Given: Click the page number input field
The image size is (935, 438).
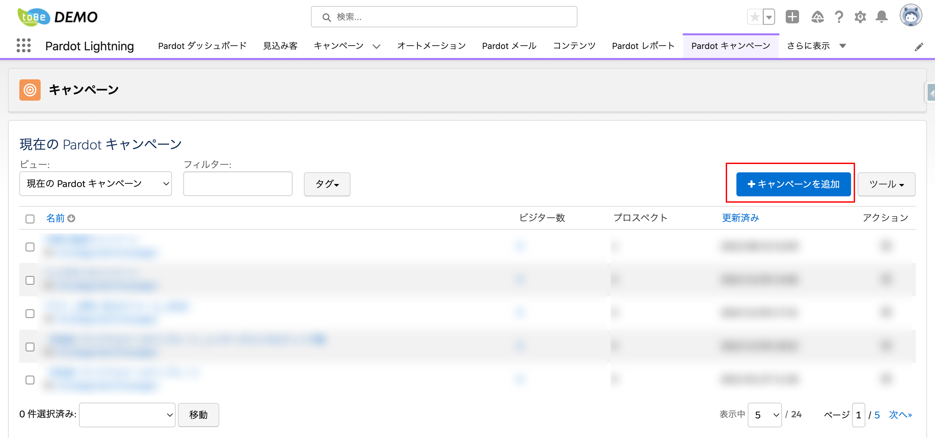Looking at the screenshot, I should 858,415.
